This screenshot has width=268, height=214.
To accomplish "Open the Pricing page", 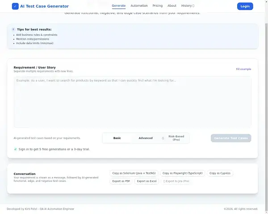I will pyautogui.click(x=158, y=6).
